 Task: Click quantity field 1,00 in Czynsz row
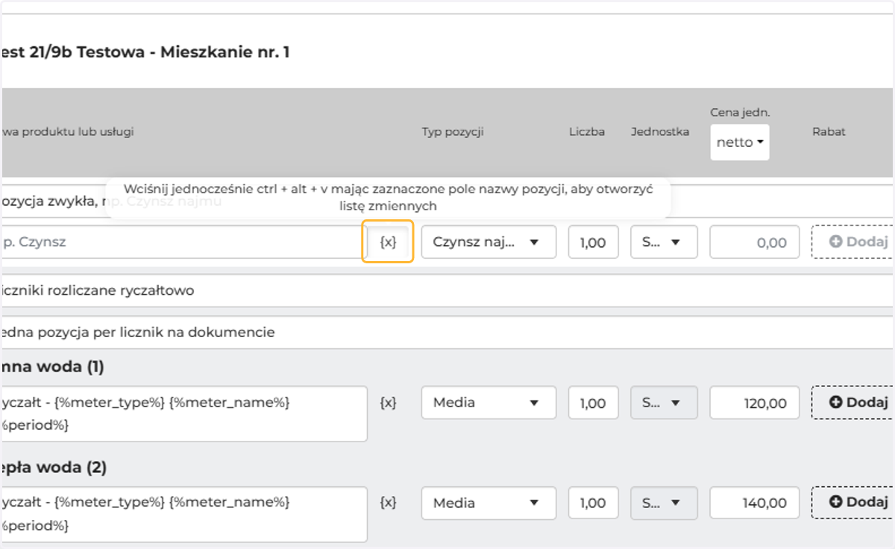[x=593, y=242]
